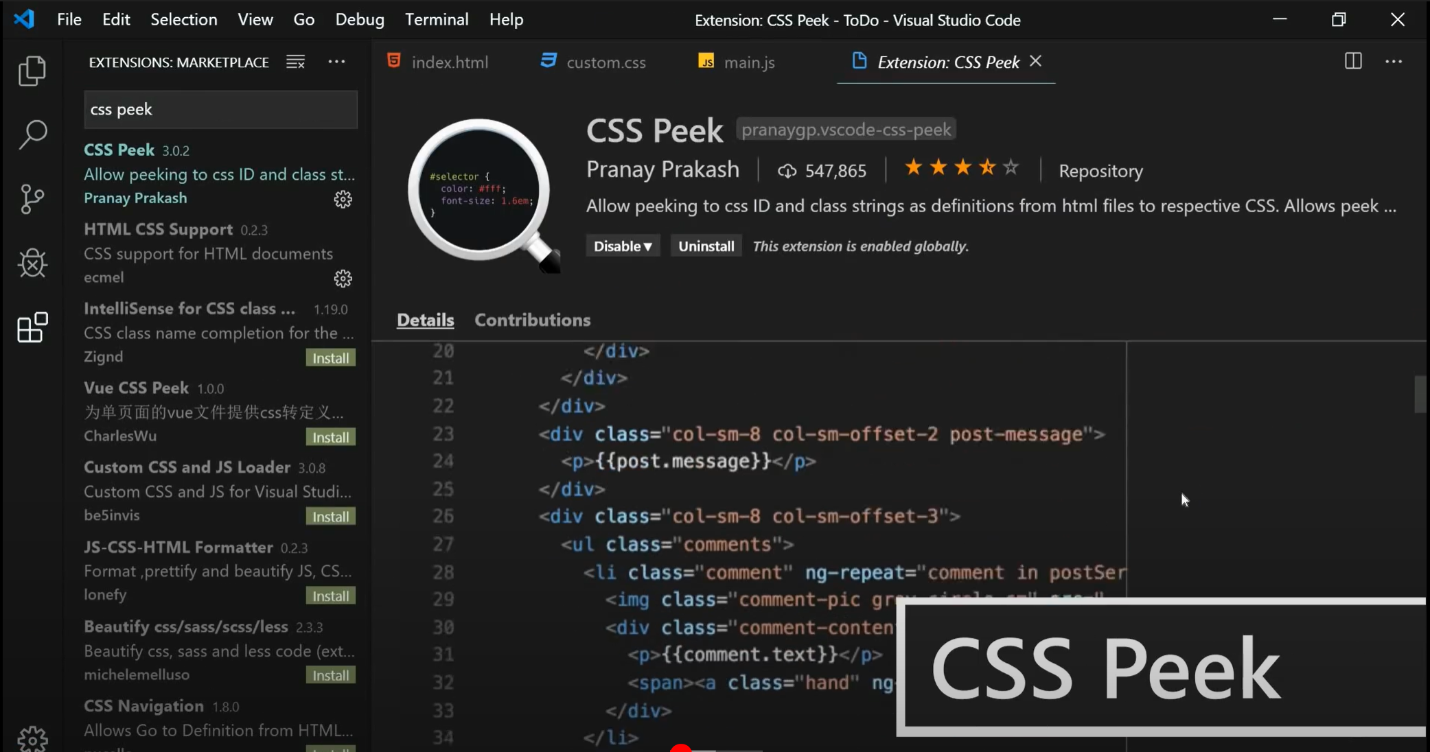Install IntelliSense for CSS class names
The width and height of the screenshot is (1430, 752).
(x=330, y=358)
